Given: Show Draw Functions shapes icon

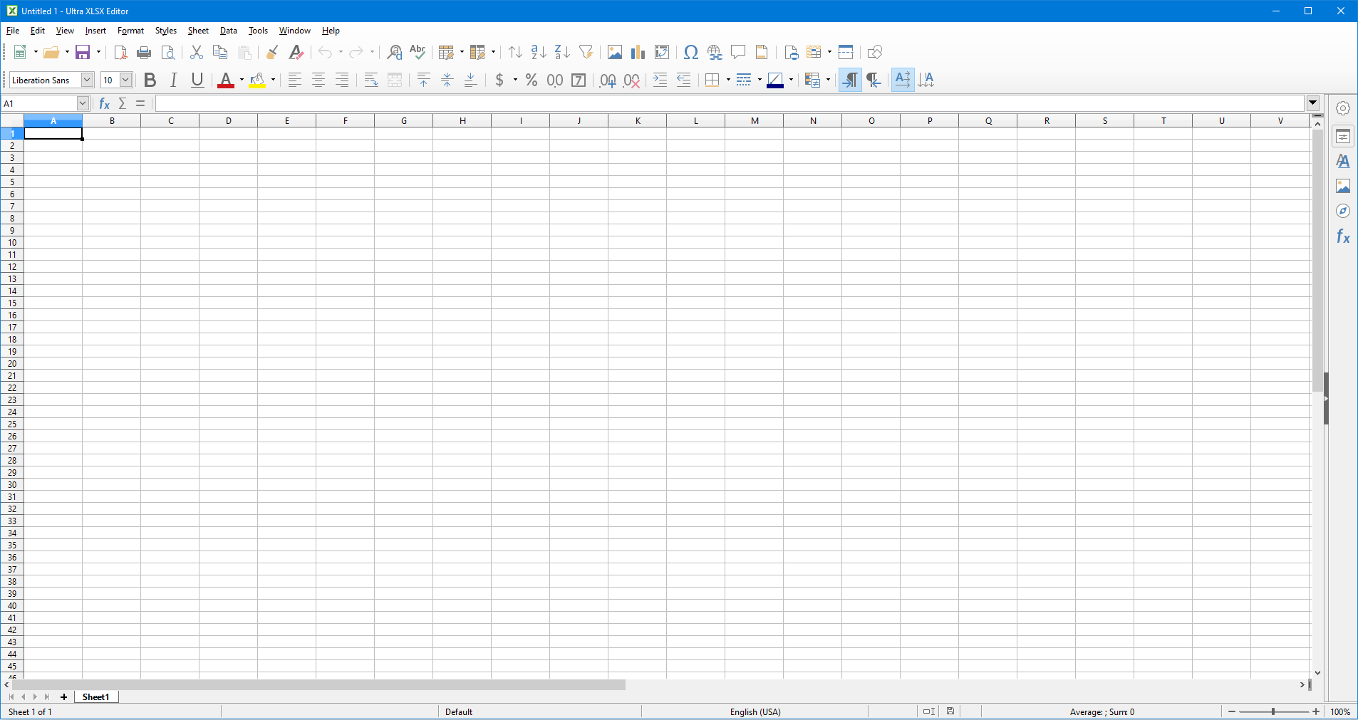Looking at the screenshot, I should [x=875, y=52].
